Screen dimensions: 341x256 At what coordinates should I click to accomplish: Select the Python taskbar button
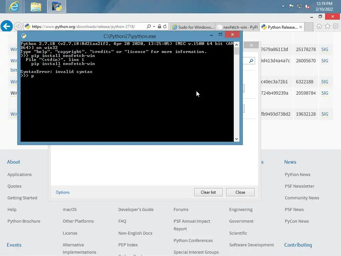(x=57, y=7)
